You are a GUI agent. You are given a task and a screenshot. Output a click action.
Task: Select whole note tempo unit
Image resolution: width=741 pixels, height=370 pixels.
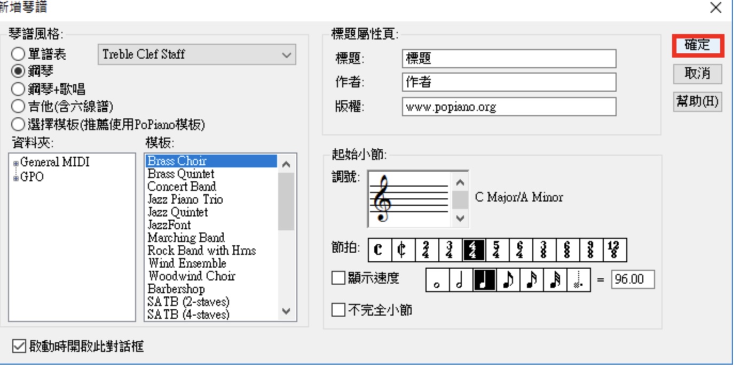(438, 280)
